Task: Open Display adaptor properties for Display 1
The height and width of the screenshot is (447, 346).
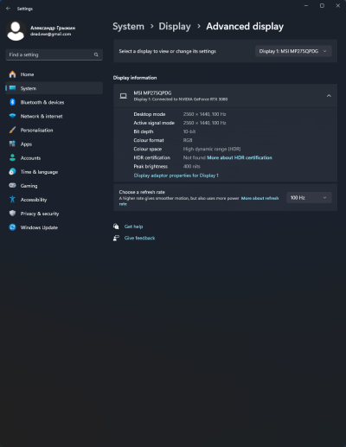Action: click(x=176, y=176)
